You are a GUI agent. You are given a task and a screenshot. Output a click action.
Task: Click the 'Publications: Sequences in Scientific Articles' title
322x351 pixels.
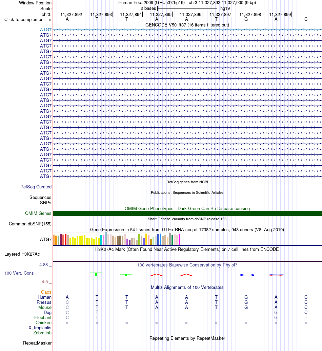187,192
